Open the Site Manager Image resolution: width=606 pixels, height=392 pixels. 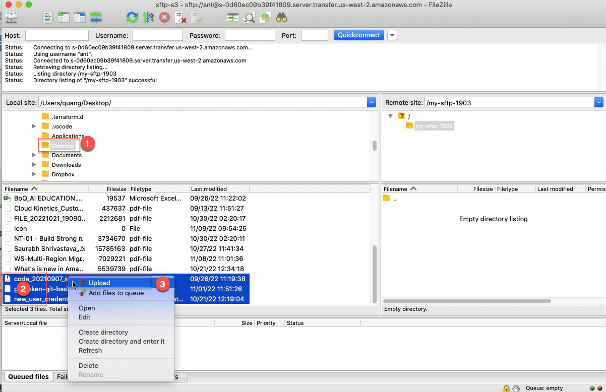click(x=11, y=18)
